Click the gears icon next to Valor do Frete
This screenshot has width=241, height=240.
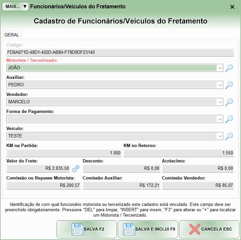pyautogui.click(x=76, y=168)
